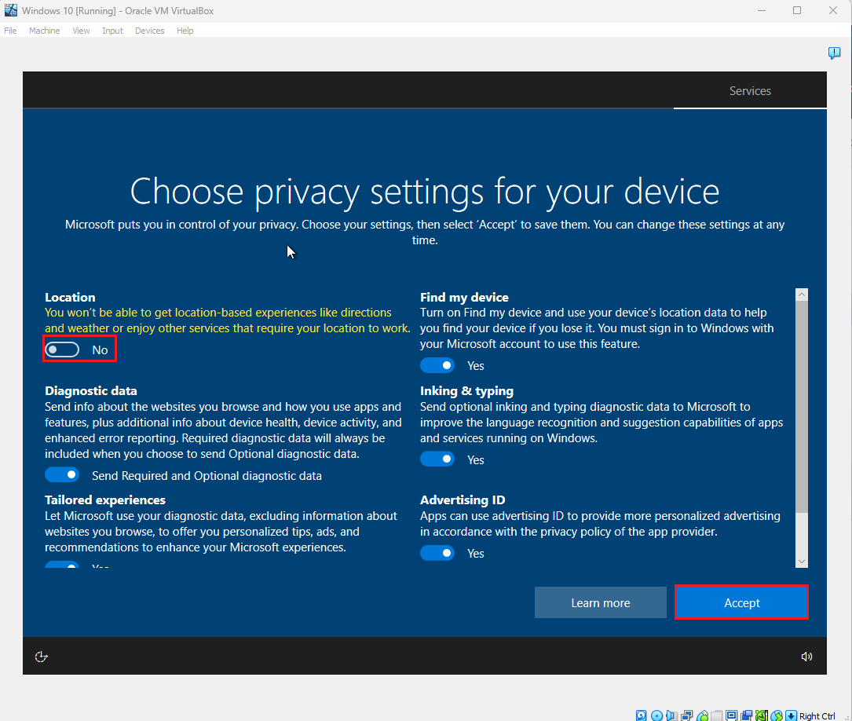Click the volume speaker icon in setup
Viewport: 852px width, 721px height.
coord(807,657)
